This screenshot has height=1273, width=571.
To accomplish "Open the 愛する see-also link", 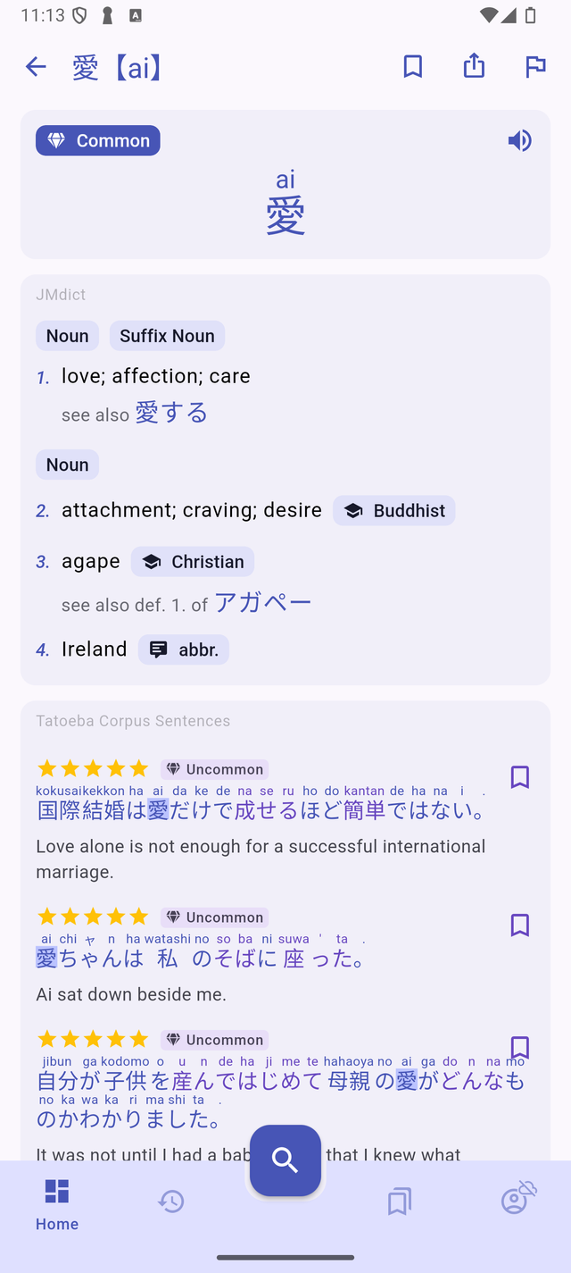I will [171, 413].
